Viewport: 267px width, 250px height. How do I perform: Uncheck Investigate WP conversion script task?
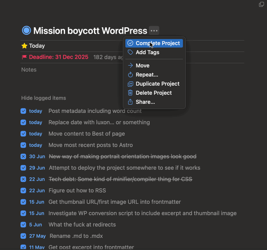click(x=23, y=213)
